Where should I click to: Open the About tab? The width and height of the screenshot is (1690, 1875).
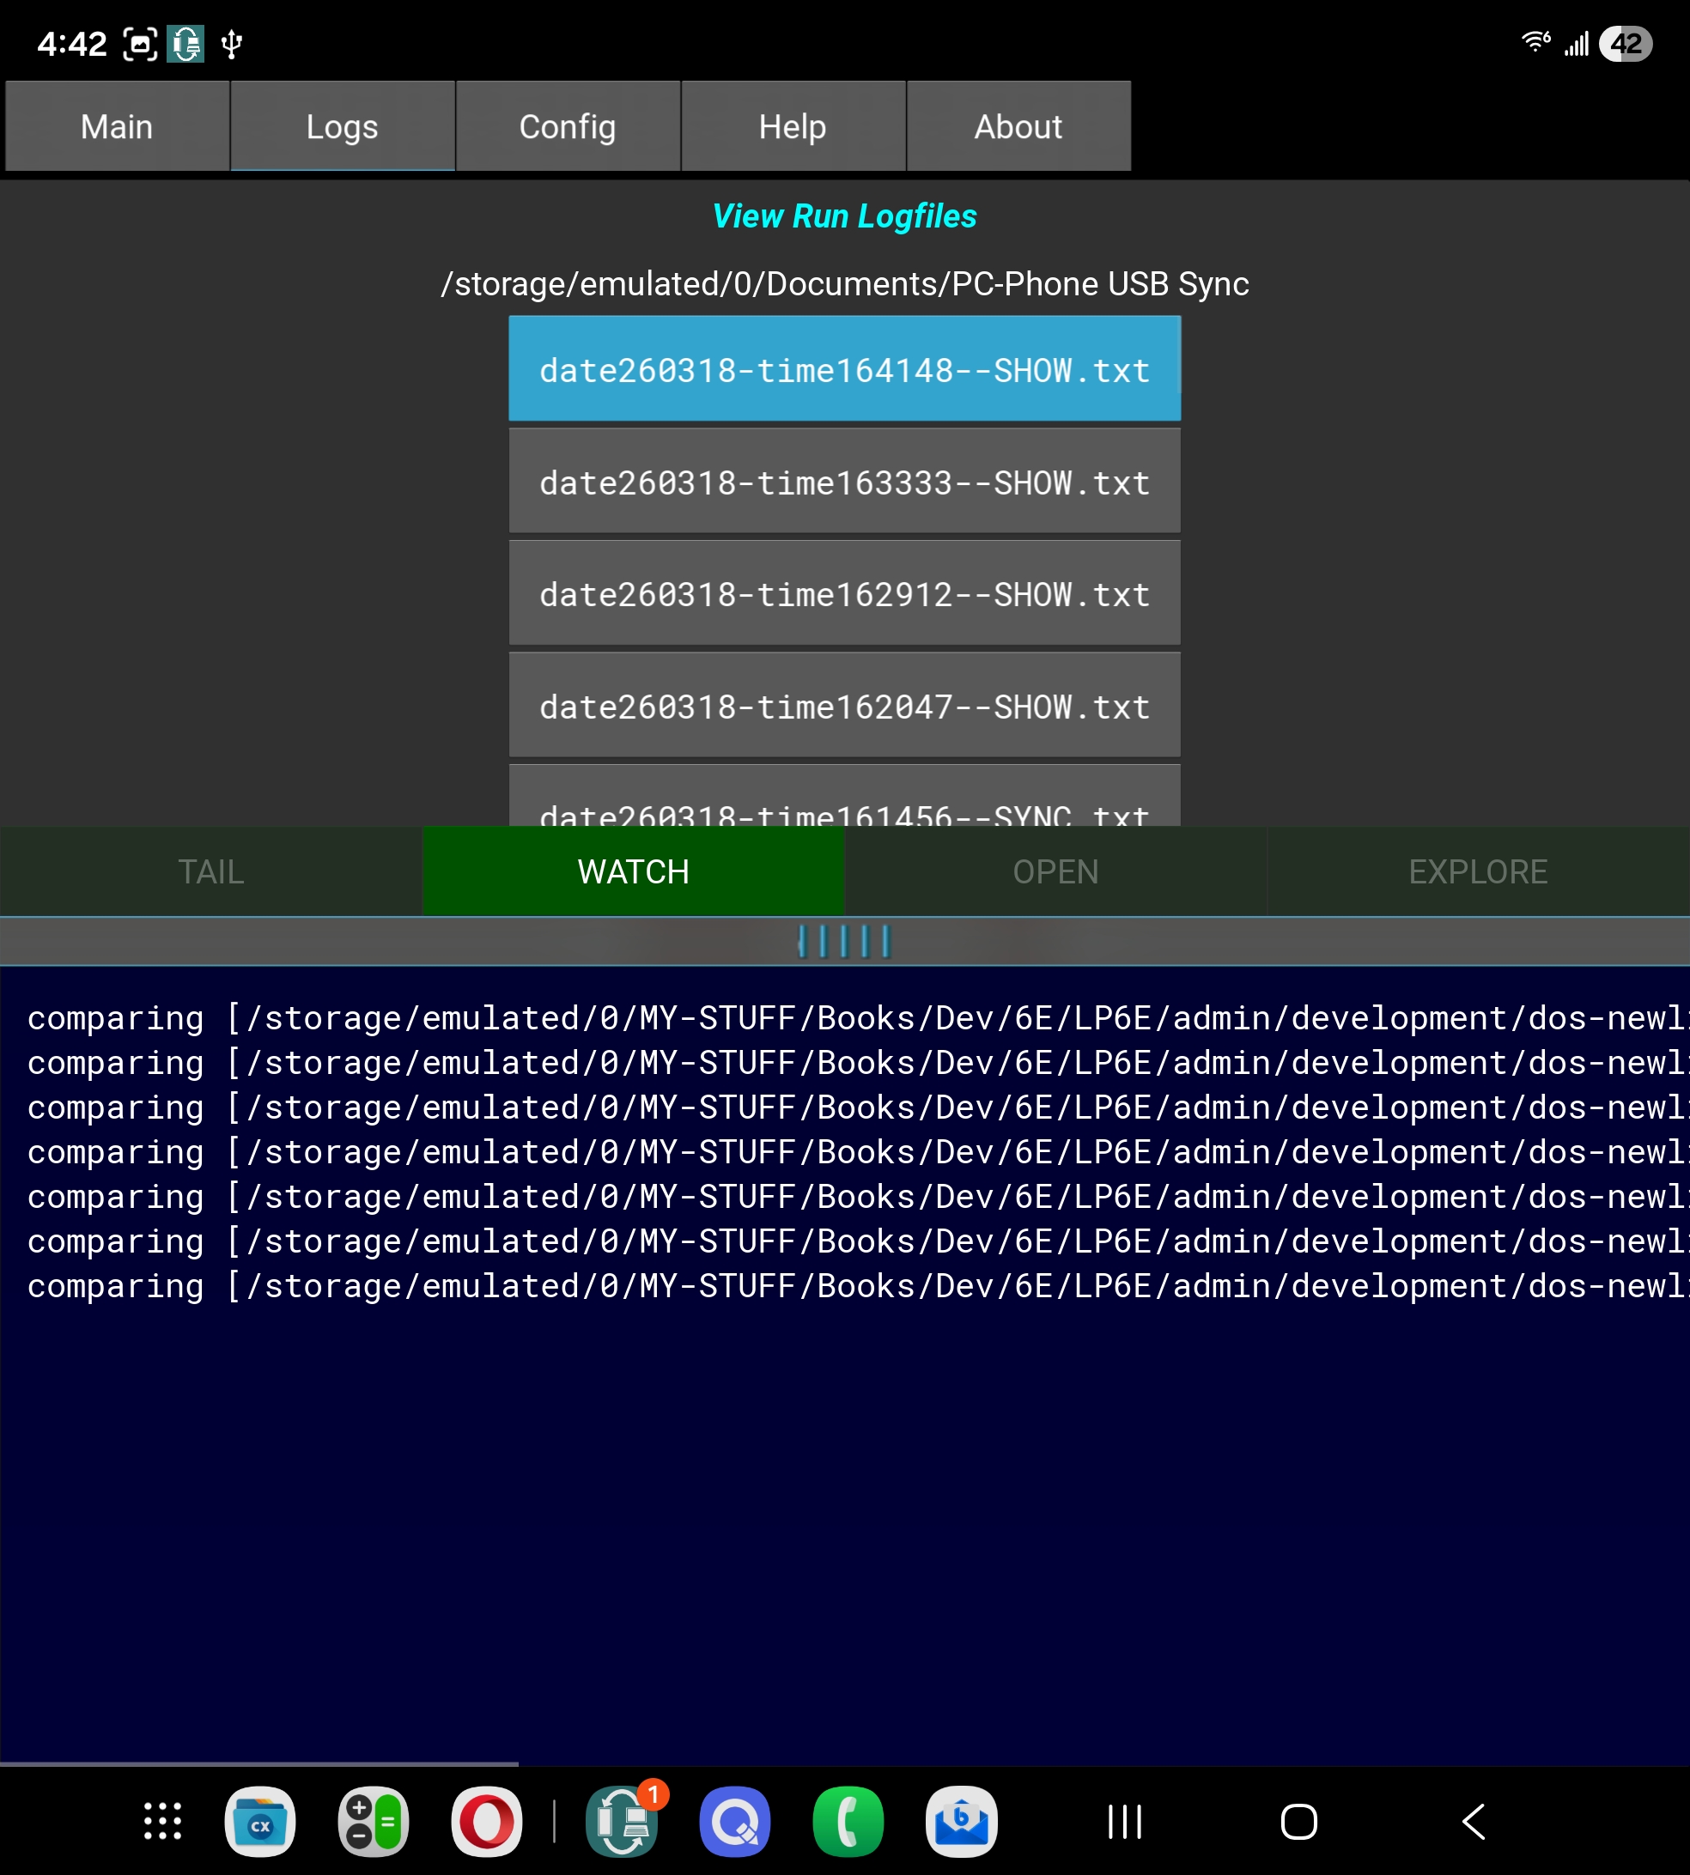1018,126
